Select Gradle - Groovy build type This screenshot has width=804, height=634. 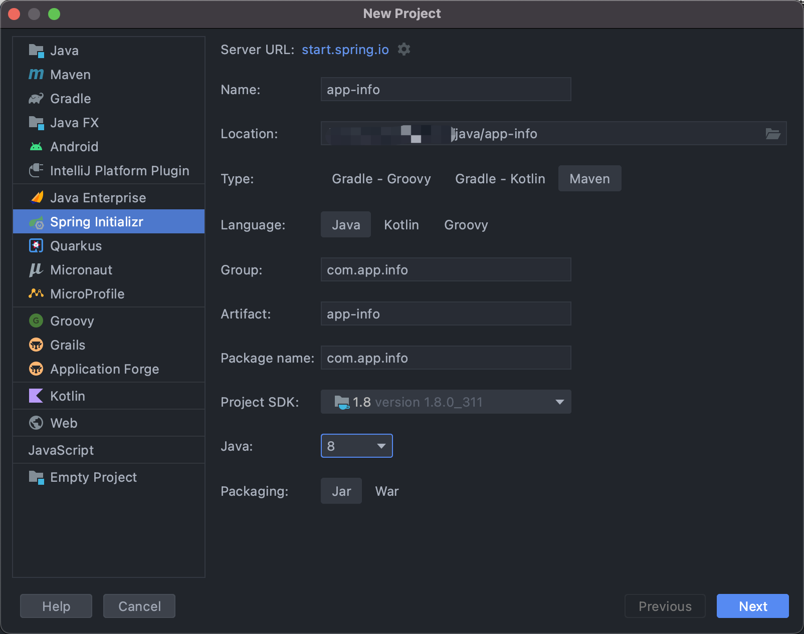381,179
